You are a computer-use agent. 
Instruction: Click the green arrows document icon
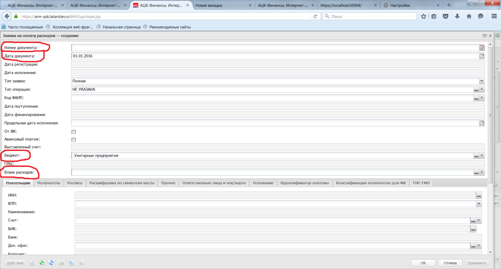pos(41,263)
